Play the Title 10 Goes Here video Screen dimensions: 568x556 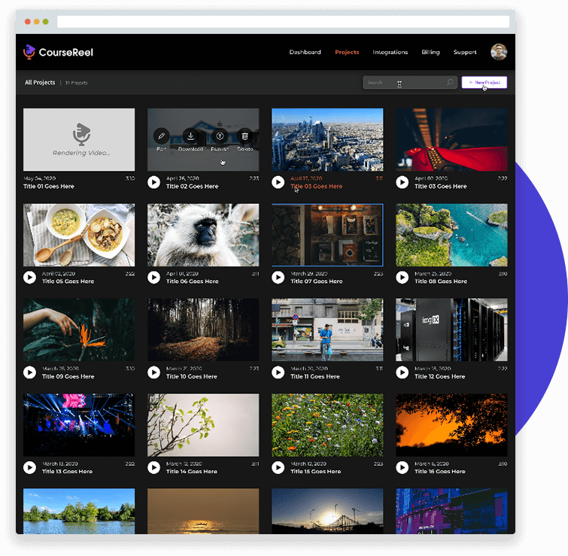154,372
